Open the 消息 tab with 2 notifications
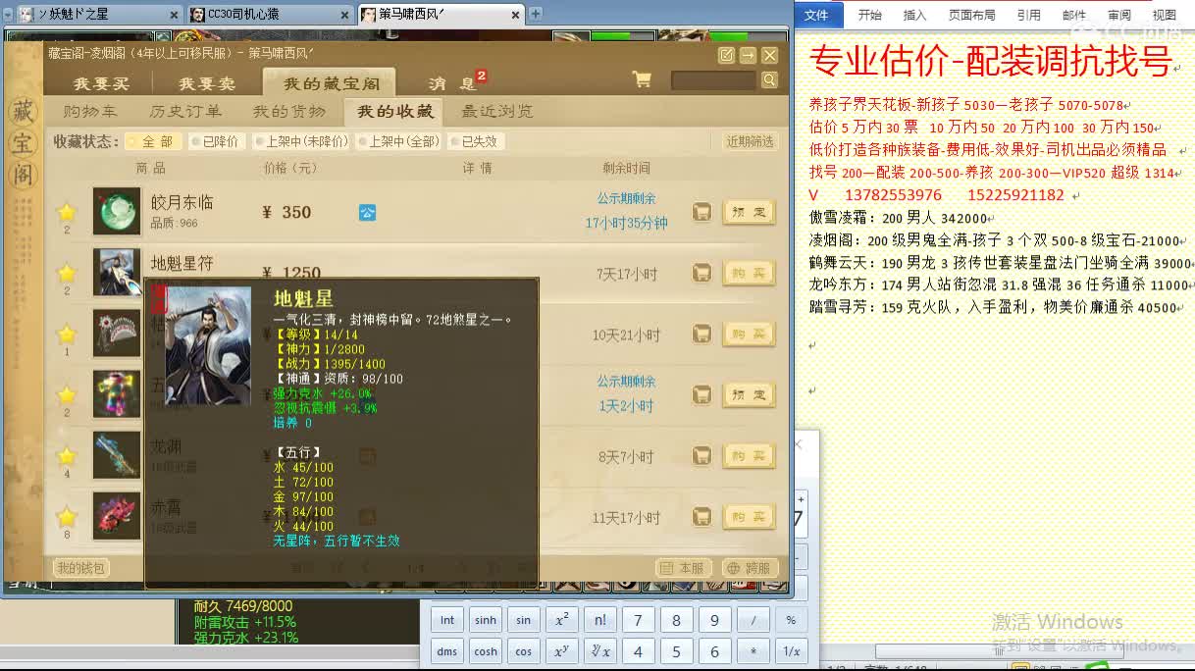The height and width of the screenshot is (671, 1195). (x=452, y=83)
